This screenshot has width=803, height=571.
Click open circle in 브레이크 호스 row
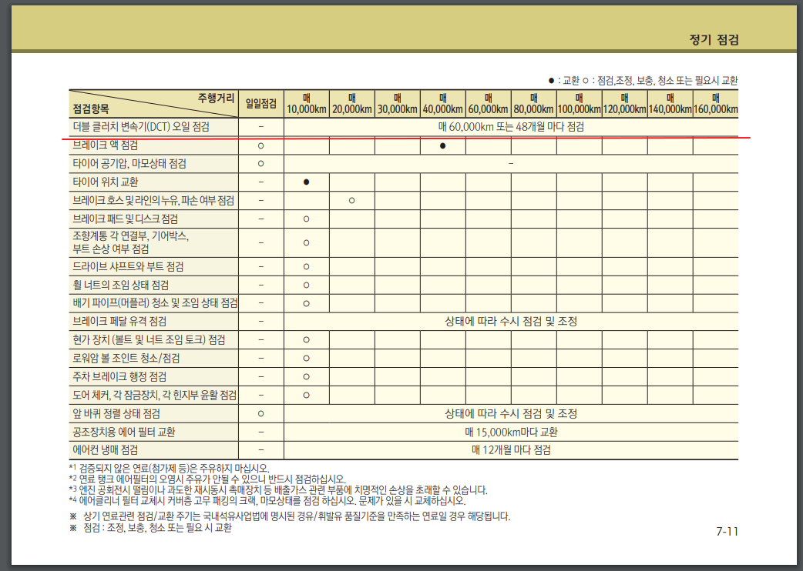point(351,201)
